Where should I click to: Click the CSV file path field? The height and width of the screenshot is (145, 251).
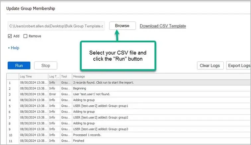[56, 26]
